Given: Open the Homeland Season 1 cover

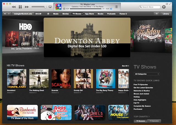Looking at the screenshot, I should click(x=16, y=79).
